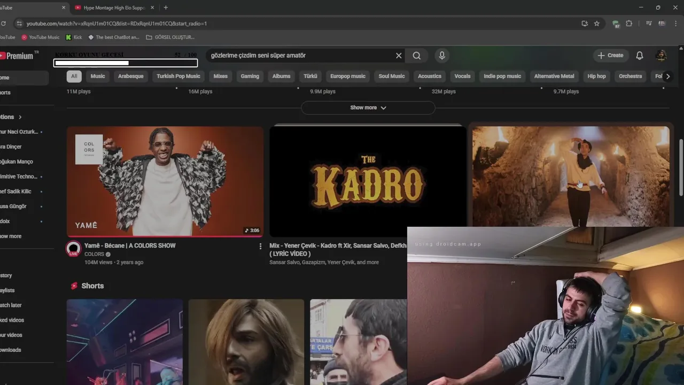Open The Kadro mix thumbnail
The image size is (684, 385).
pyautogui.click(x=368, y=181)
